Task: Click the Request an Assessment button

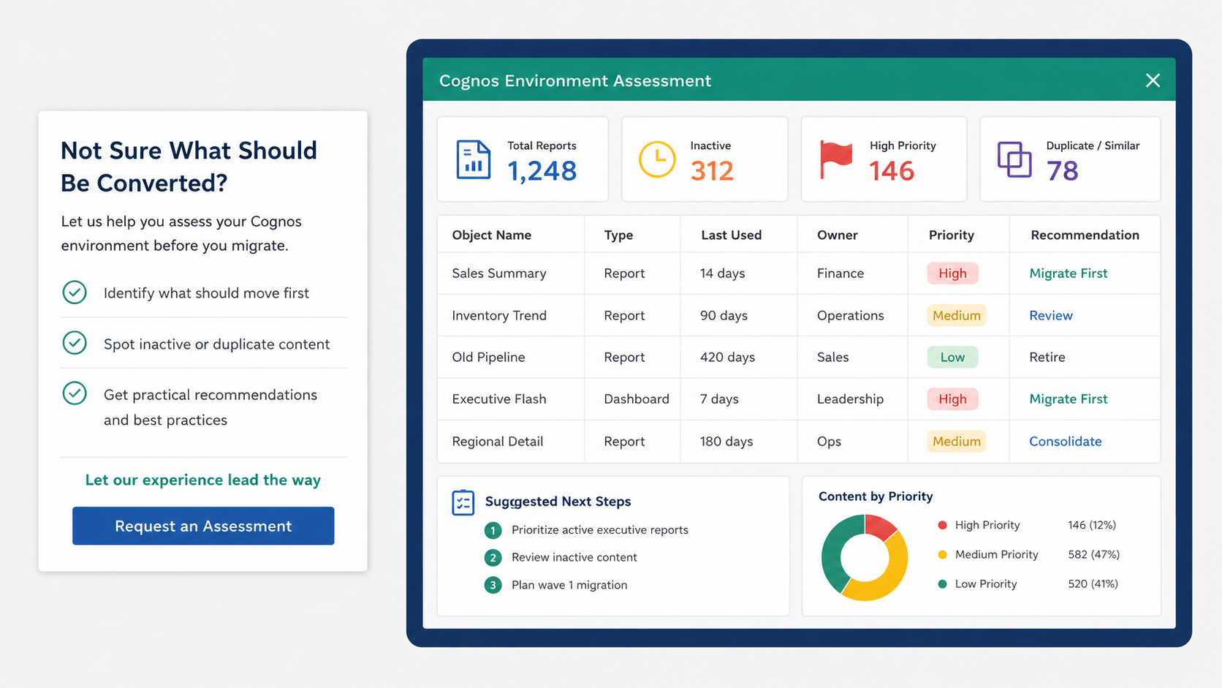Action: coord(203,526)
